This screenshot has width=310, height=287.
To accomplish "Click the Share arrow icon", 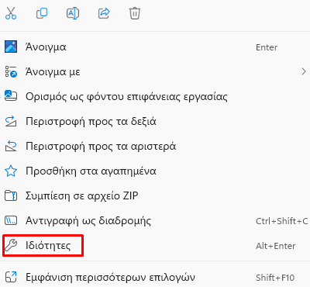I will pyautogui.click(x=104, y=13).
